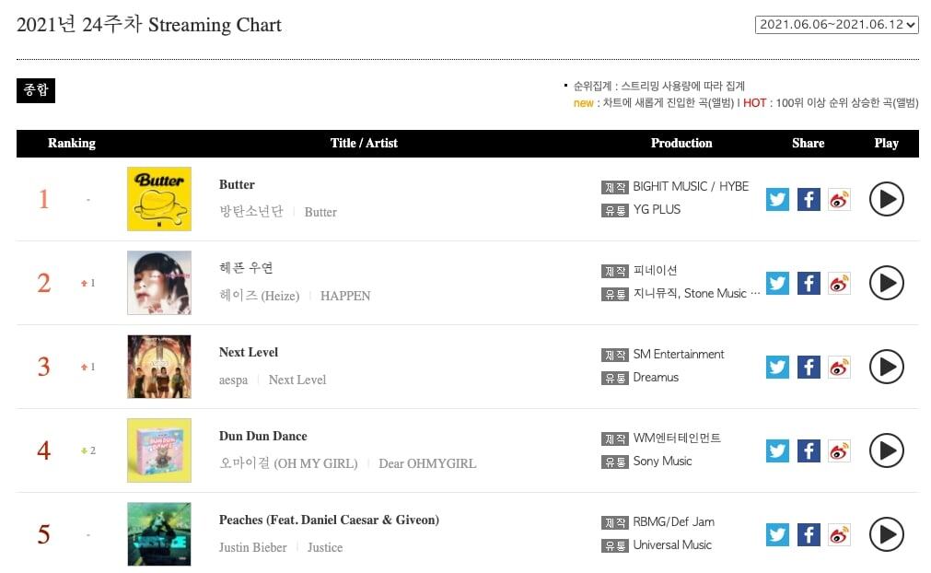Viewport: 931px width, 573px height.
Task: Open artist link 방탄소년단
Action: click(250, 212)
